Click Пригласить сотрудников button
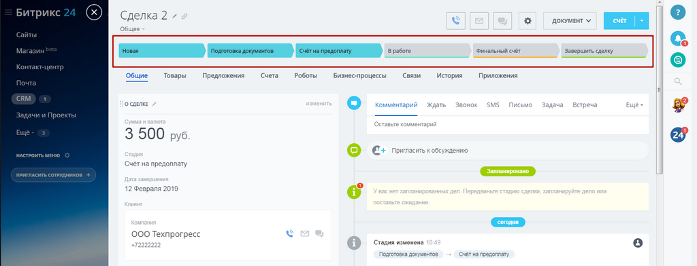The width and height of the screenshot is (697, 266). pyautogui.click(x=53, y=175)
